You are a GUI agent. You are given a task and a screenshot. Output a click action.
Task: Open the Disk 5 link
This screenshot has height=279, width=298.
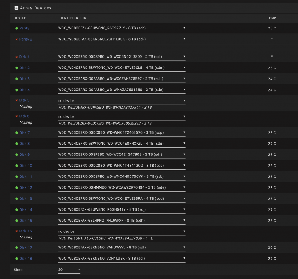coord(24,100)
